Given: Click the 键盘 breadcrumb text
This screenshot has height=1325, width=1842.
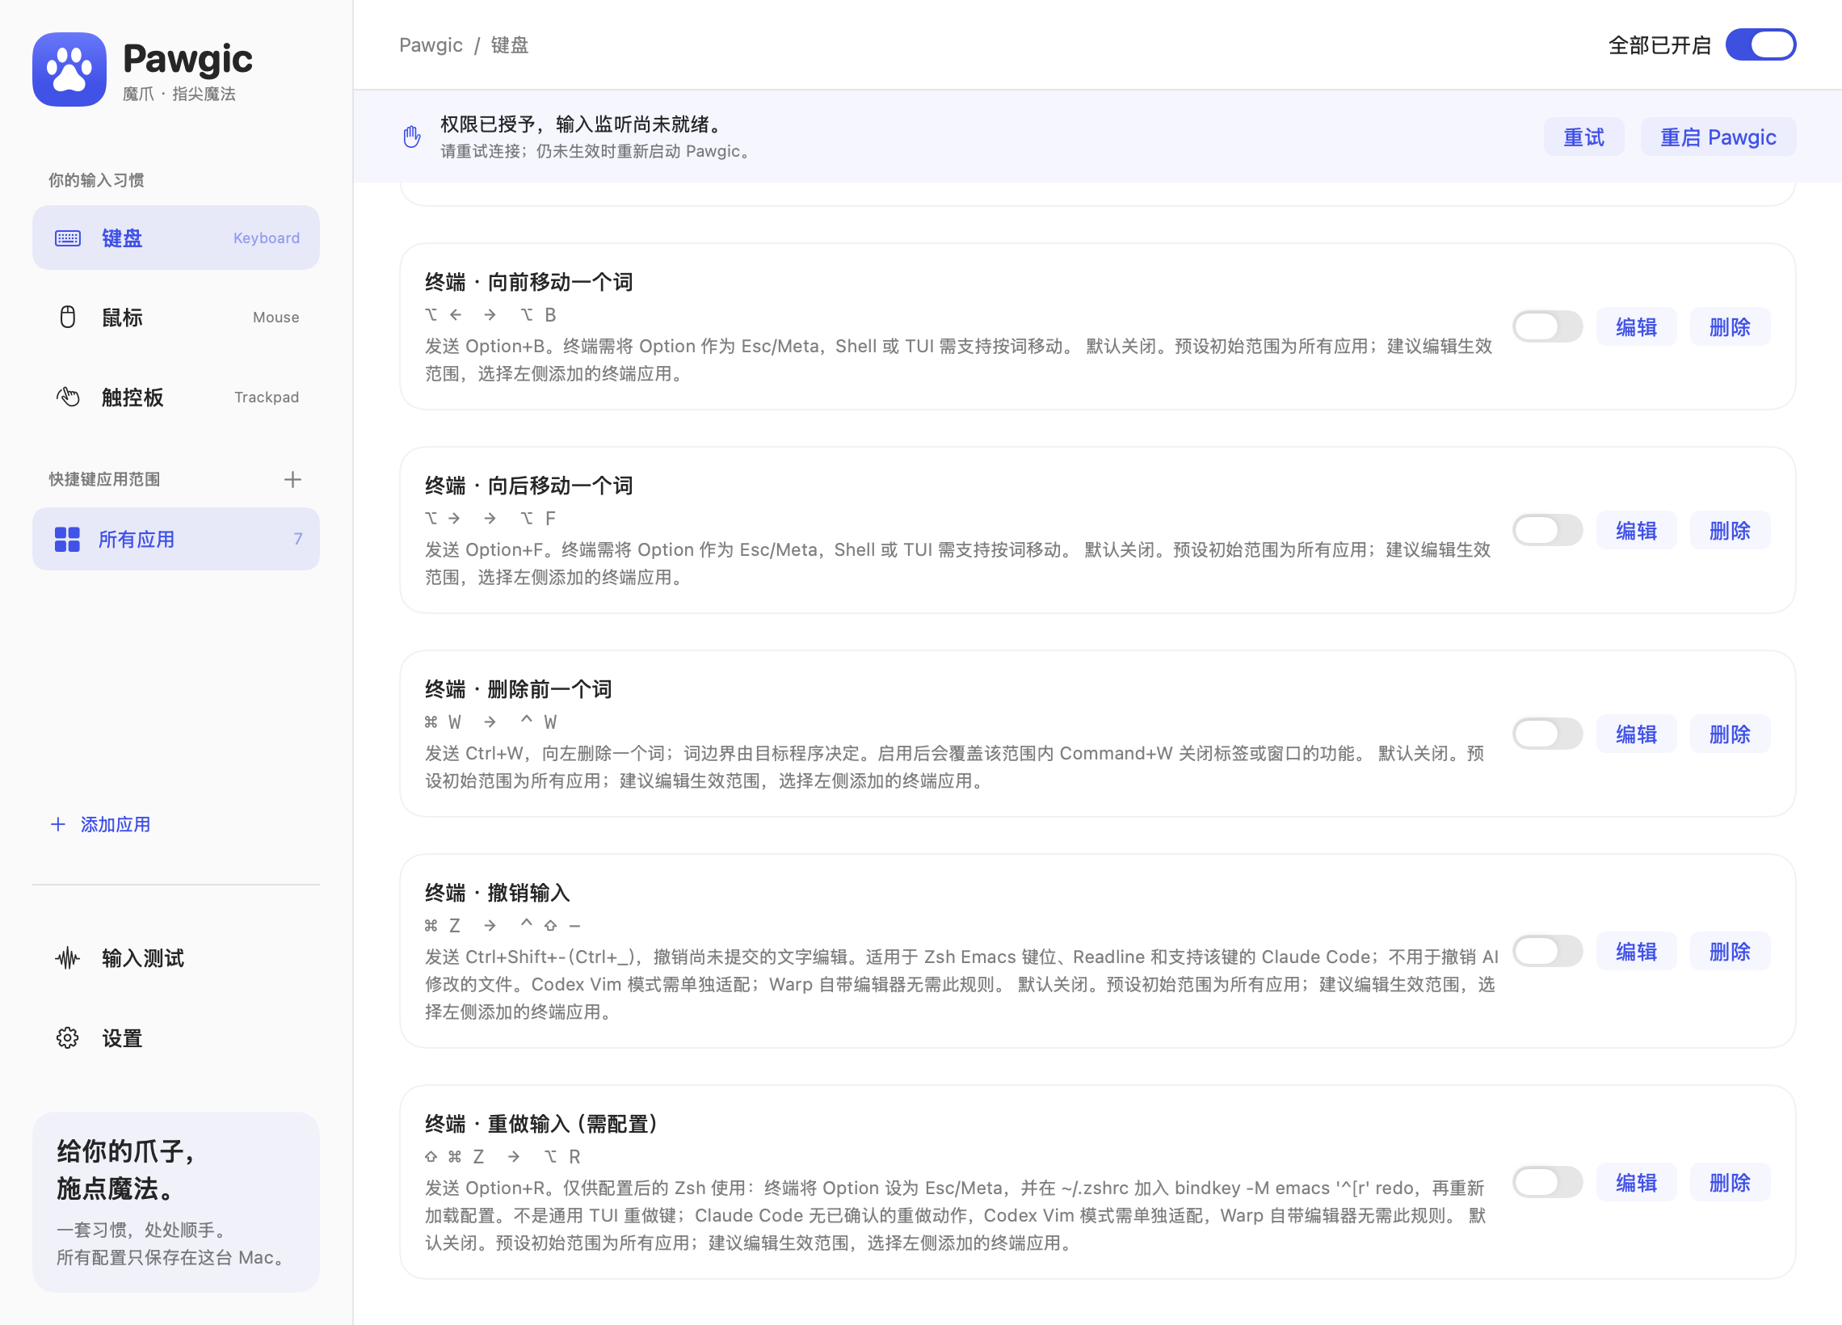Looking at the screenshot, I should click(509, 44).
